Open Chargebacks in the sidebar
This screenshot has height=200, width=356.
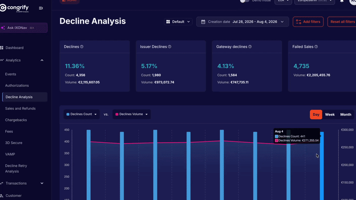coord(16,120)
